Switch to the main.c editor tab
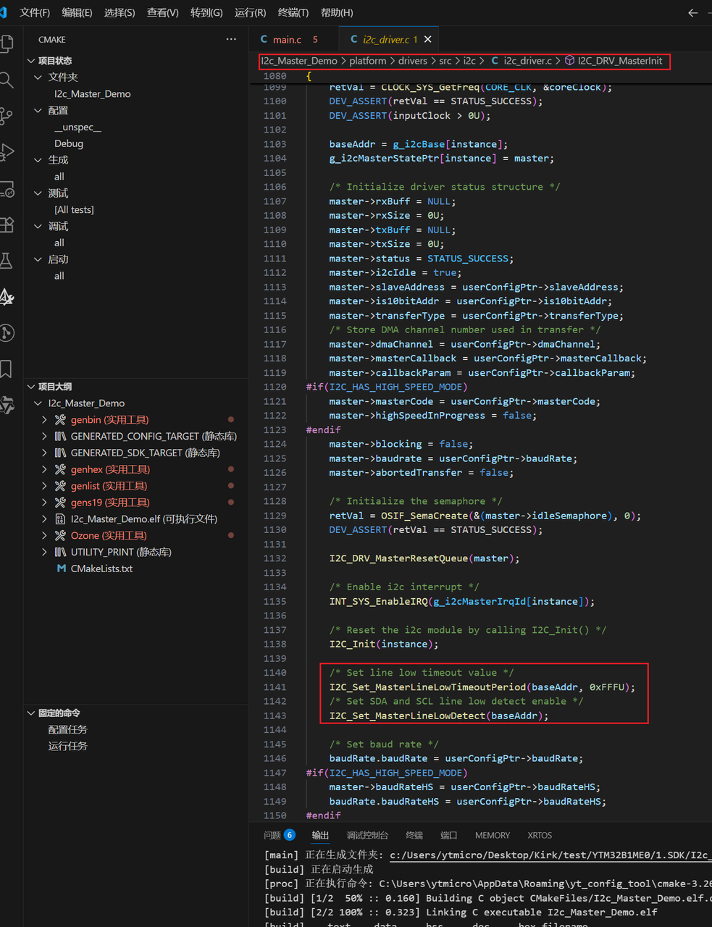Image resolution: width=712 pixels, height=927 pixels. pos(290,39)
